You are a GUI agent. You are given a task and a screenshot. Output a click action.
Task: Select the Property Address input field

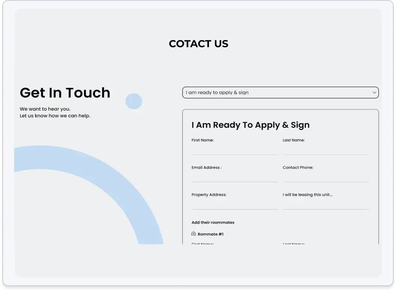(235, 204)
